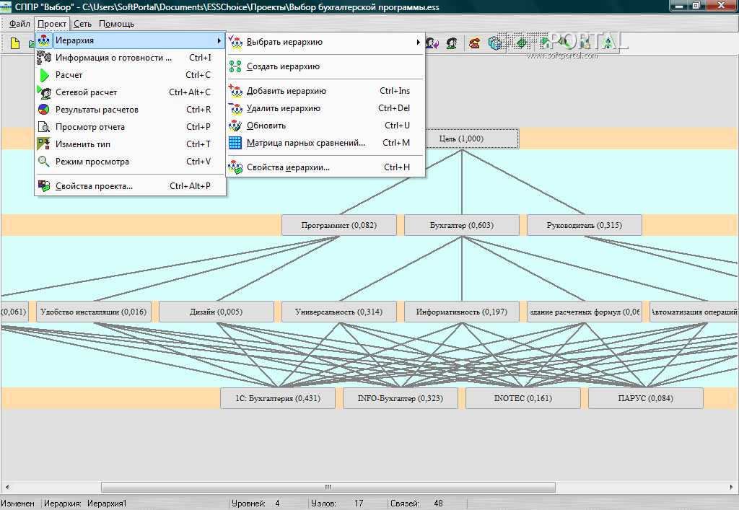Select the расчетных формул criterion node

click(x=585, y=312)
